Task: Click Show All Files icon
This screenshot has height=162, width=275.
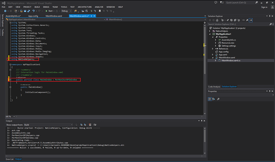Action: click(239, 20)
